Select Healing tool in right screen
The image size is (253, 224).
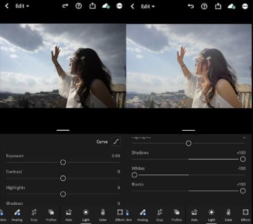[x=143, y=215]
